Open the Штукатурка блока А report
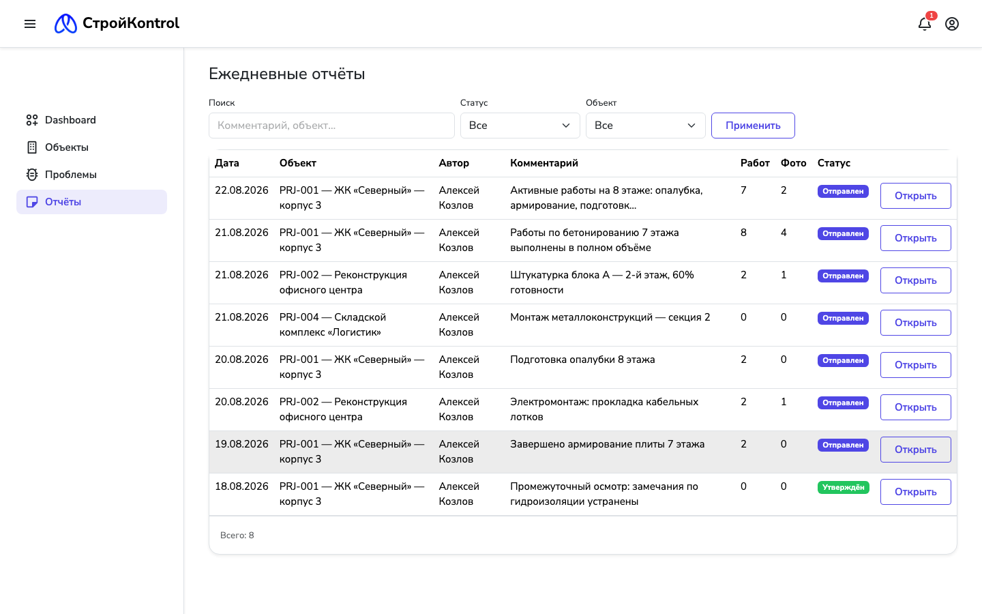Screen dimensions: 982x614 (x=915, y=280)
